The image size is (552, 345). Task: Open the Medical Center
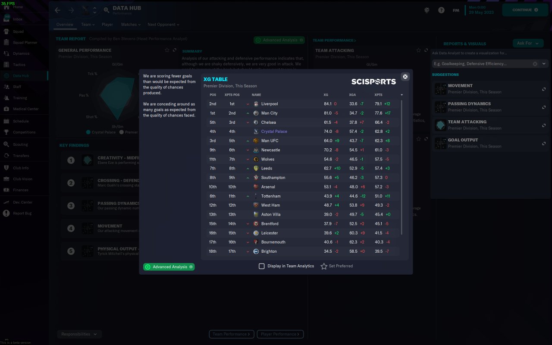coord(25,109)
